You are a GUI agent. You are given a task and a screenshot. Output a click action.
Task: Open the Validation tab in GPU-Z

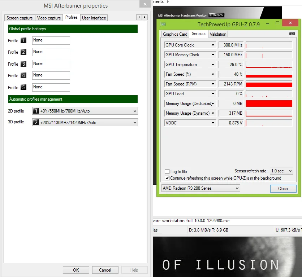tap(218, 34)
